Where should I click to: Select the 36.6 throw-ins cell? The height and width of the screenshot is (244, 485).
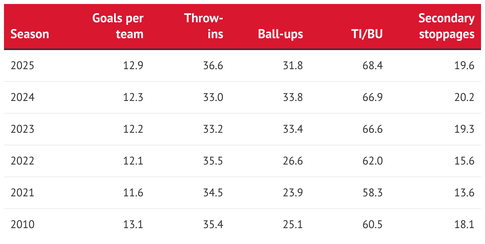(x=213, y=66)
